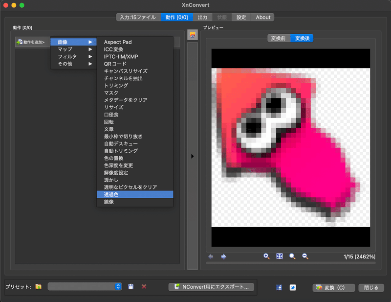Delete the preset with the red X

[x=144, y=286]
